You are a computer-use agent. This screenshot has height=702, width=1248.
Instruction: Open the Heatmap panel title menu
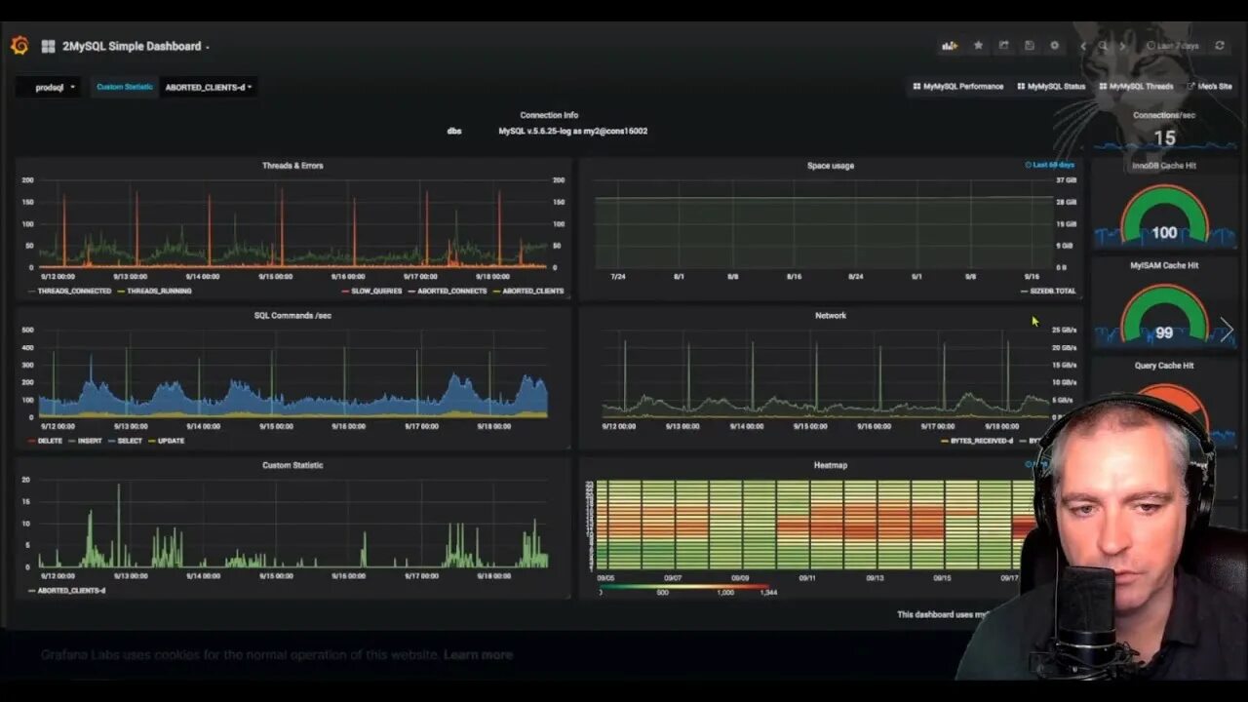pos(831,465)
